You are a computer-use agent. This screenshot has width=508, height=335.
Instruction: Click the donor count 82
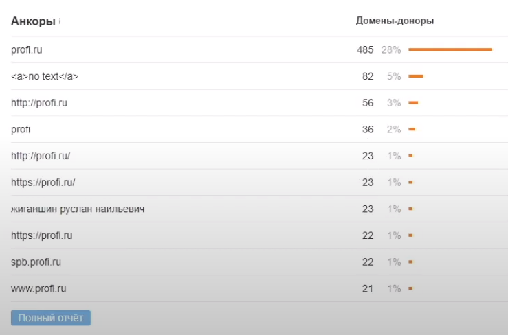pos(368,76)
